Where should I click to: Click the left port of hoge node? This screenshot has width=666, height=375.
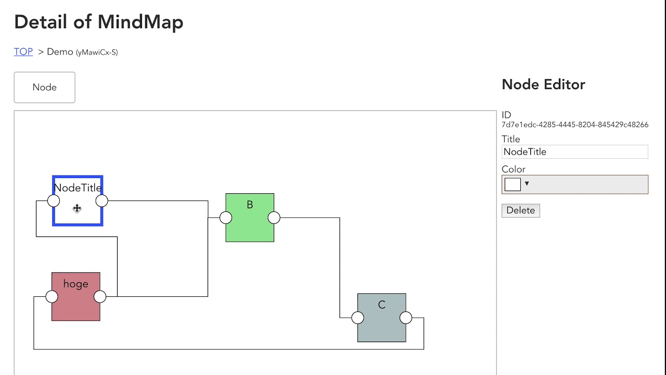click(x=52, y=297)
